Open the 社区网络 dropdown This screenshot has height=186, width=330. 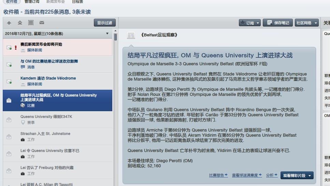(306, 23)
